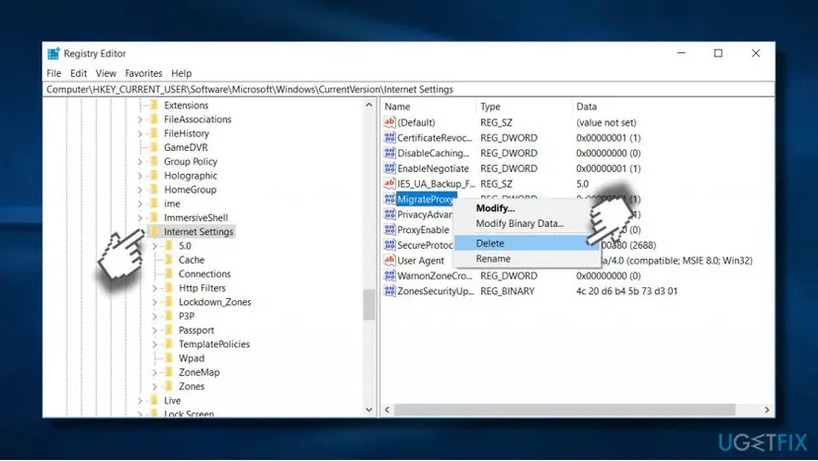Click the tree pane scroll-down arrow
The width and height of the screenshot is (818, 461).
(x=369, y=410)
